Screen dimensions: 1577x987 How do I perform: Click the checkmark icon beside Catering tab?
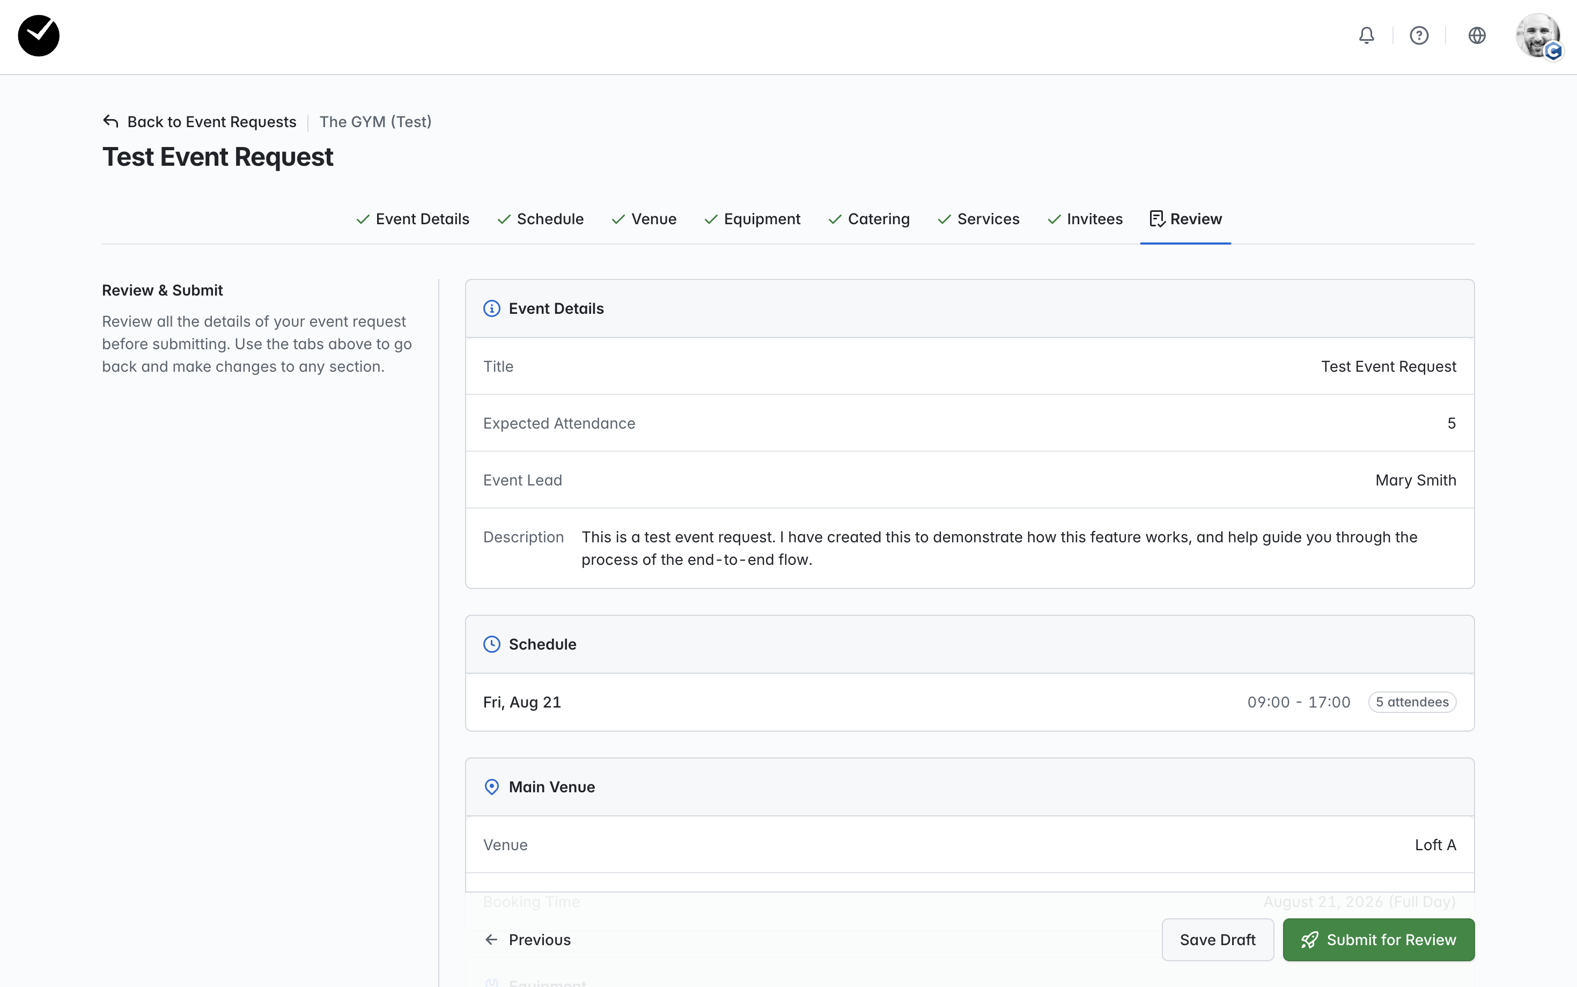pos(835,219)
